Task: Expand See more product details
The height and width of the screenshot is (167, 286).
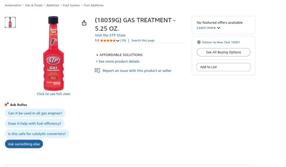Action: pyautogui.click(x=119, y=61)
